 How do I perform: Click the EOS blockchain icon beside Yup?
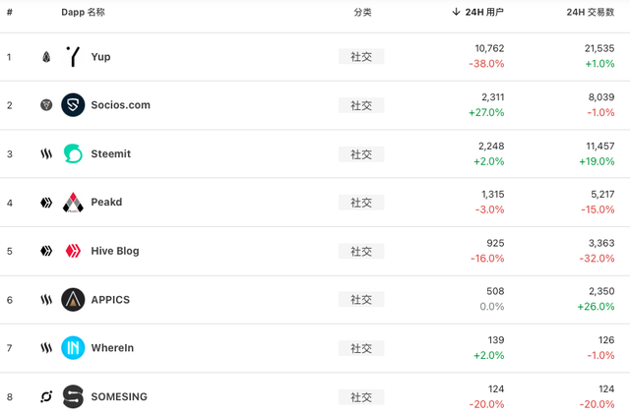(46, 57)
